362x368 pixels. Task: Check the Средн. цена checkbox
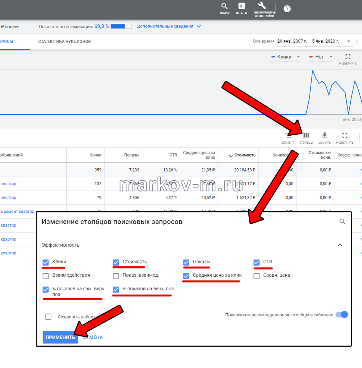pyautogui.click(x=256, y=276)
